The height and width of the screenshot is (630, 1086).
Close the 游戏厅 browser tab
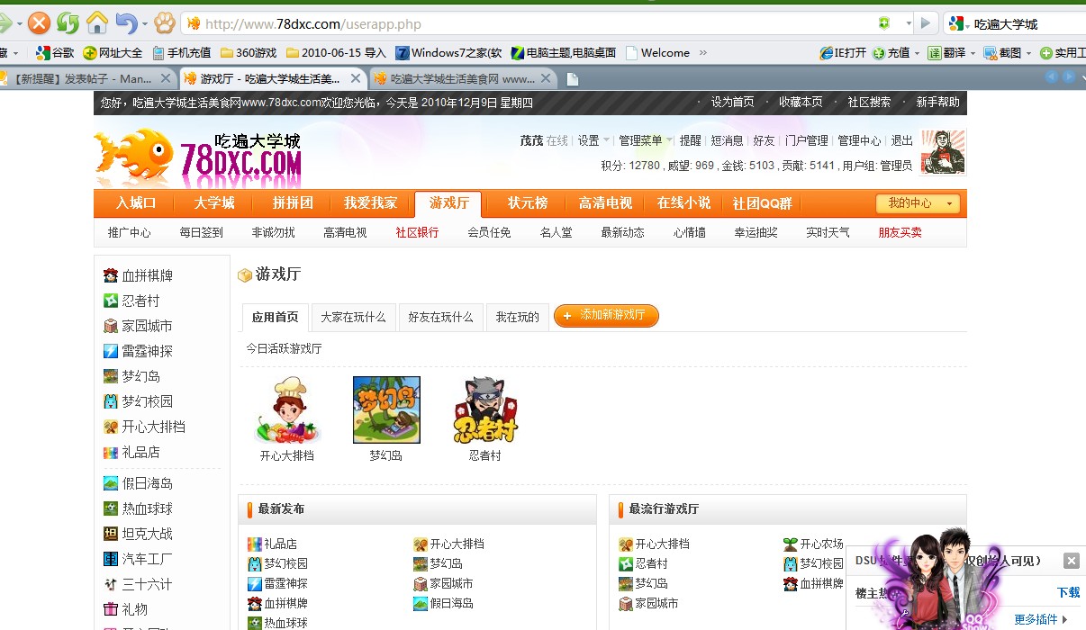[x=356, y=78]
